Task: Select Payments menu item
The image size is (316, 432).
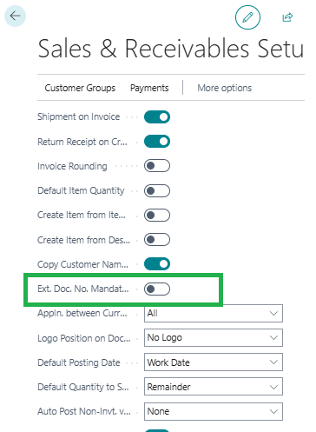Action: pos(149,88)
